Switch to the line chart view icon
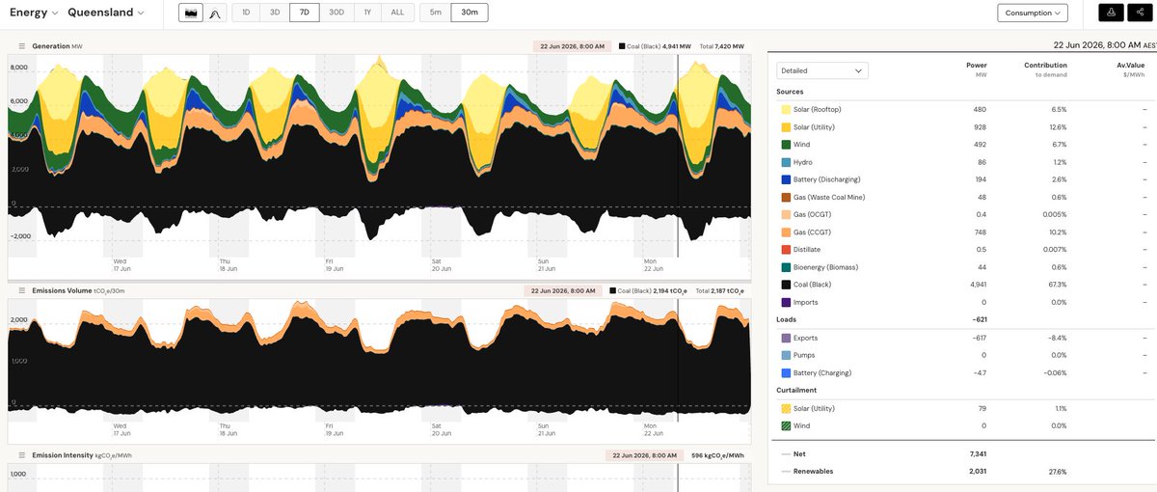The width and height of the screenshot is (1157, 492). tap(215, 13)
